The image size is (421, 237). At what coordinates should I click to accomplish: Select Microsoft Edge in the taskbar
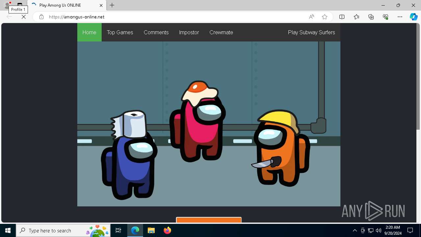pyautogui.click(x=135, y=230)
